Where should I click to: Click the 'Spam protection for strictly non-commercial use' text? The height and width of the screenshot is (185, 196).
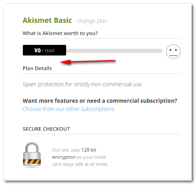[x=83, y=84]
